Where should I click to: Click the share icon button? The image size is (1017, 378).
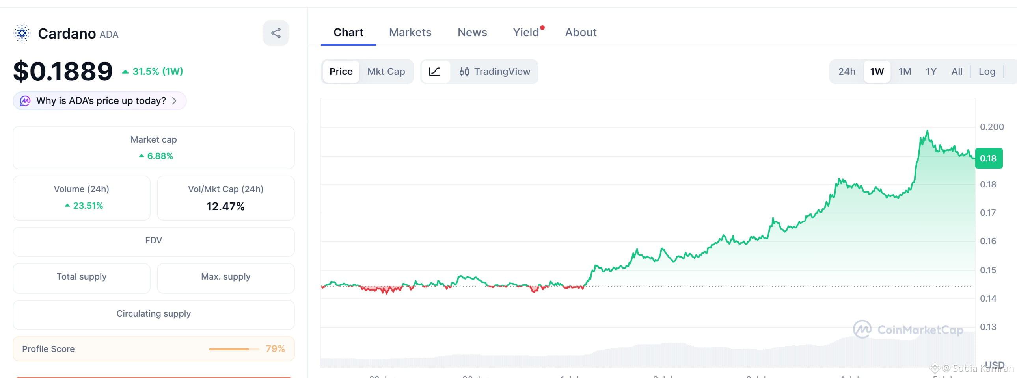point(276,33)
